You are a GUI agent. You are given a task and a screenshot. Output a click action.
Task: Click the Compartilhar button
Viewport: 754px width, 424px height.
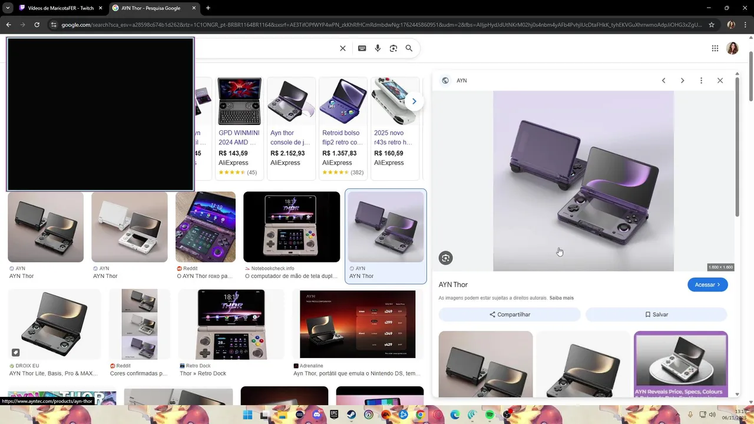[x=510, y=314]
